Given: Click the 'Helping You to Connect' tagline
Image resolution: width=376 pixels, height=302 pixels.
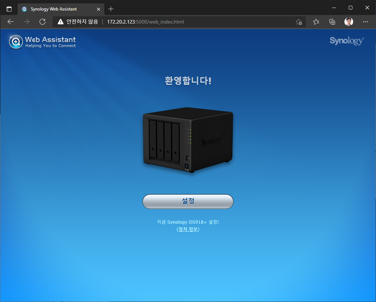Looking at the screenshot, I should pos(50,46).
